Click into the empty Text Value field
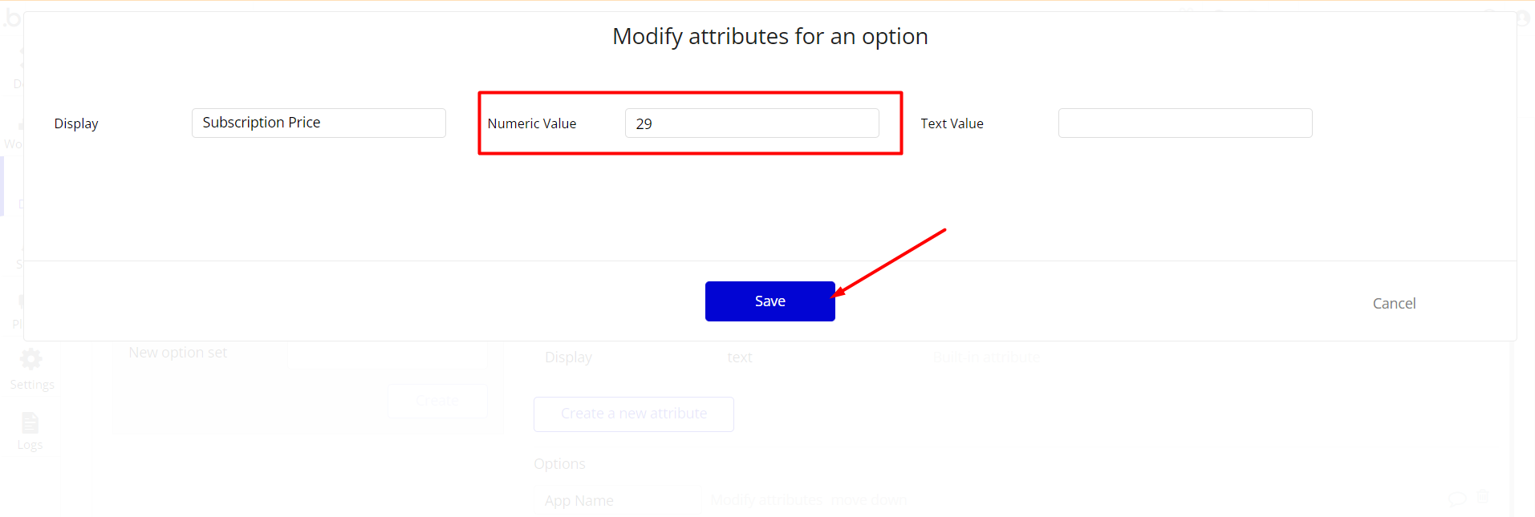Image resolution: width=1535 pixels, height=517 pixels. click(1185, 123)
